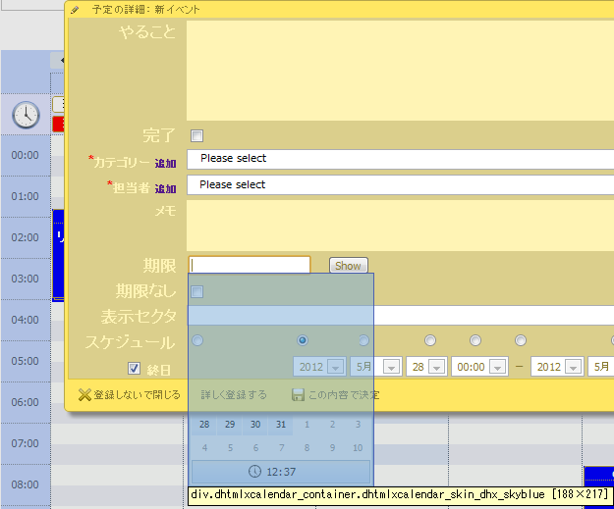Click the 12:37 time bar in the calendar
The image size is (614, 509).
coord(280,472)
